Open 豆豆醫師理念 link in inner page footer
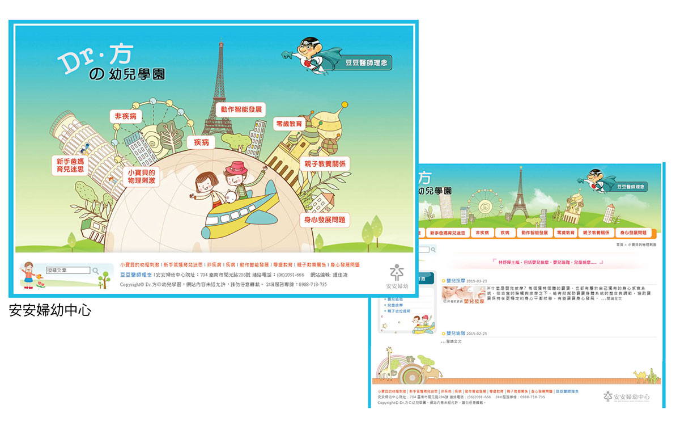The image size is (680, 426). tap(567, 391)
